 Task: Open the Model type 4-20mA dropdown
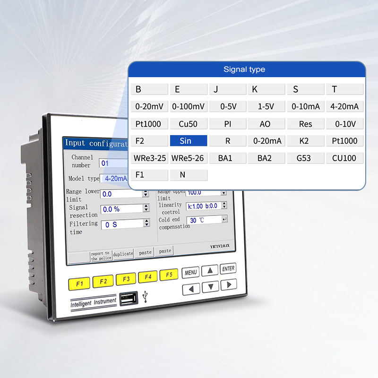114,179
